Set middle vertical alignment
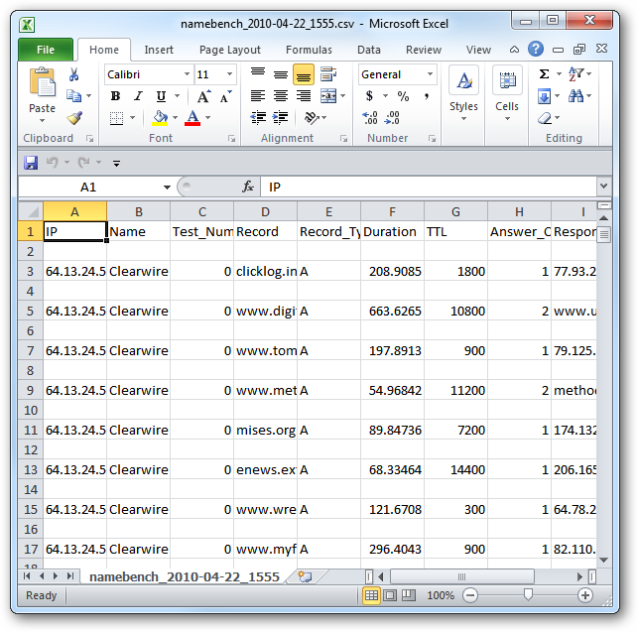Viewport: 638px width, 632px height. [281, 74]
